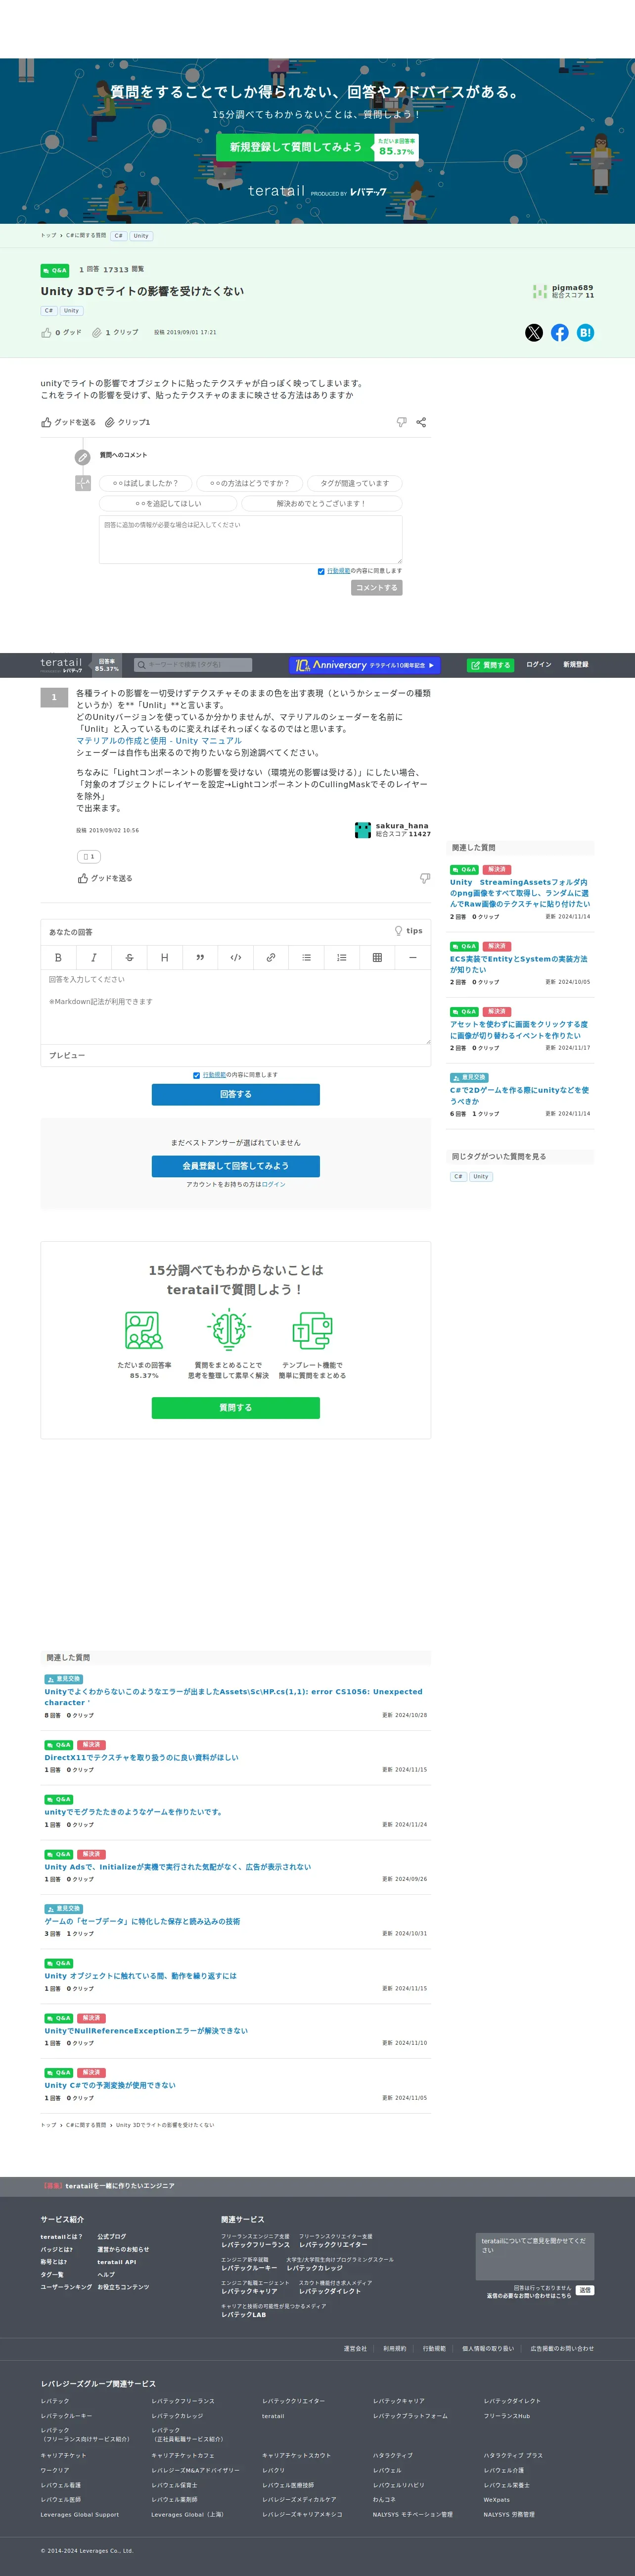Insert a table in answer editor
This screenshot has width=635, height=2576.
click(x=377, y=957)
